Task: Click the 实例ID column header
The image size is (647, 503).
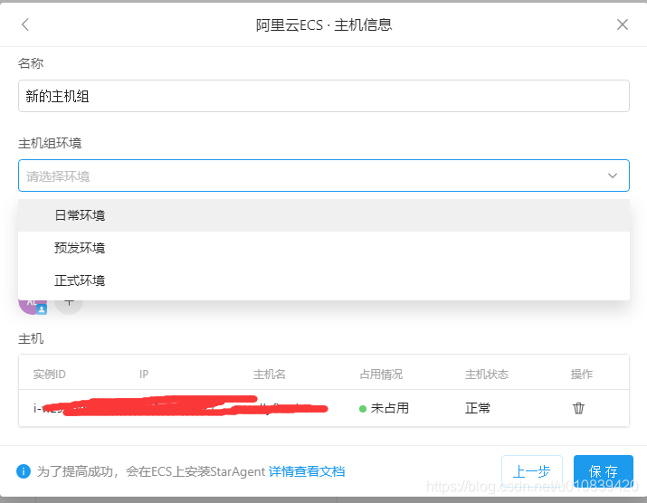Action: (x=49, y=375)
